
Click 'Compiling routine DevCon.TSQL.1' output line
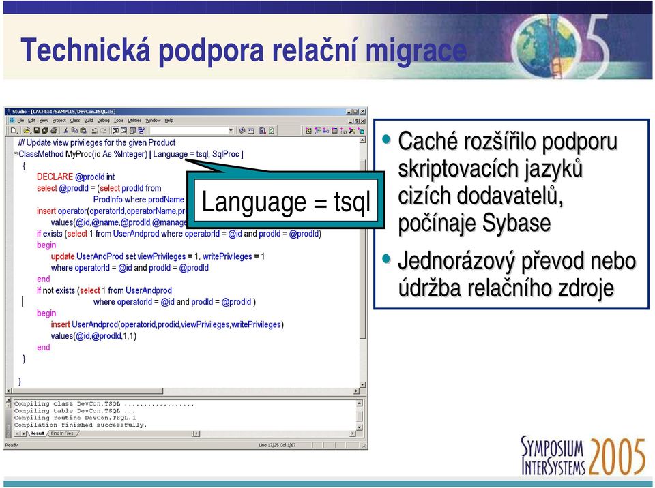(75, 418)
